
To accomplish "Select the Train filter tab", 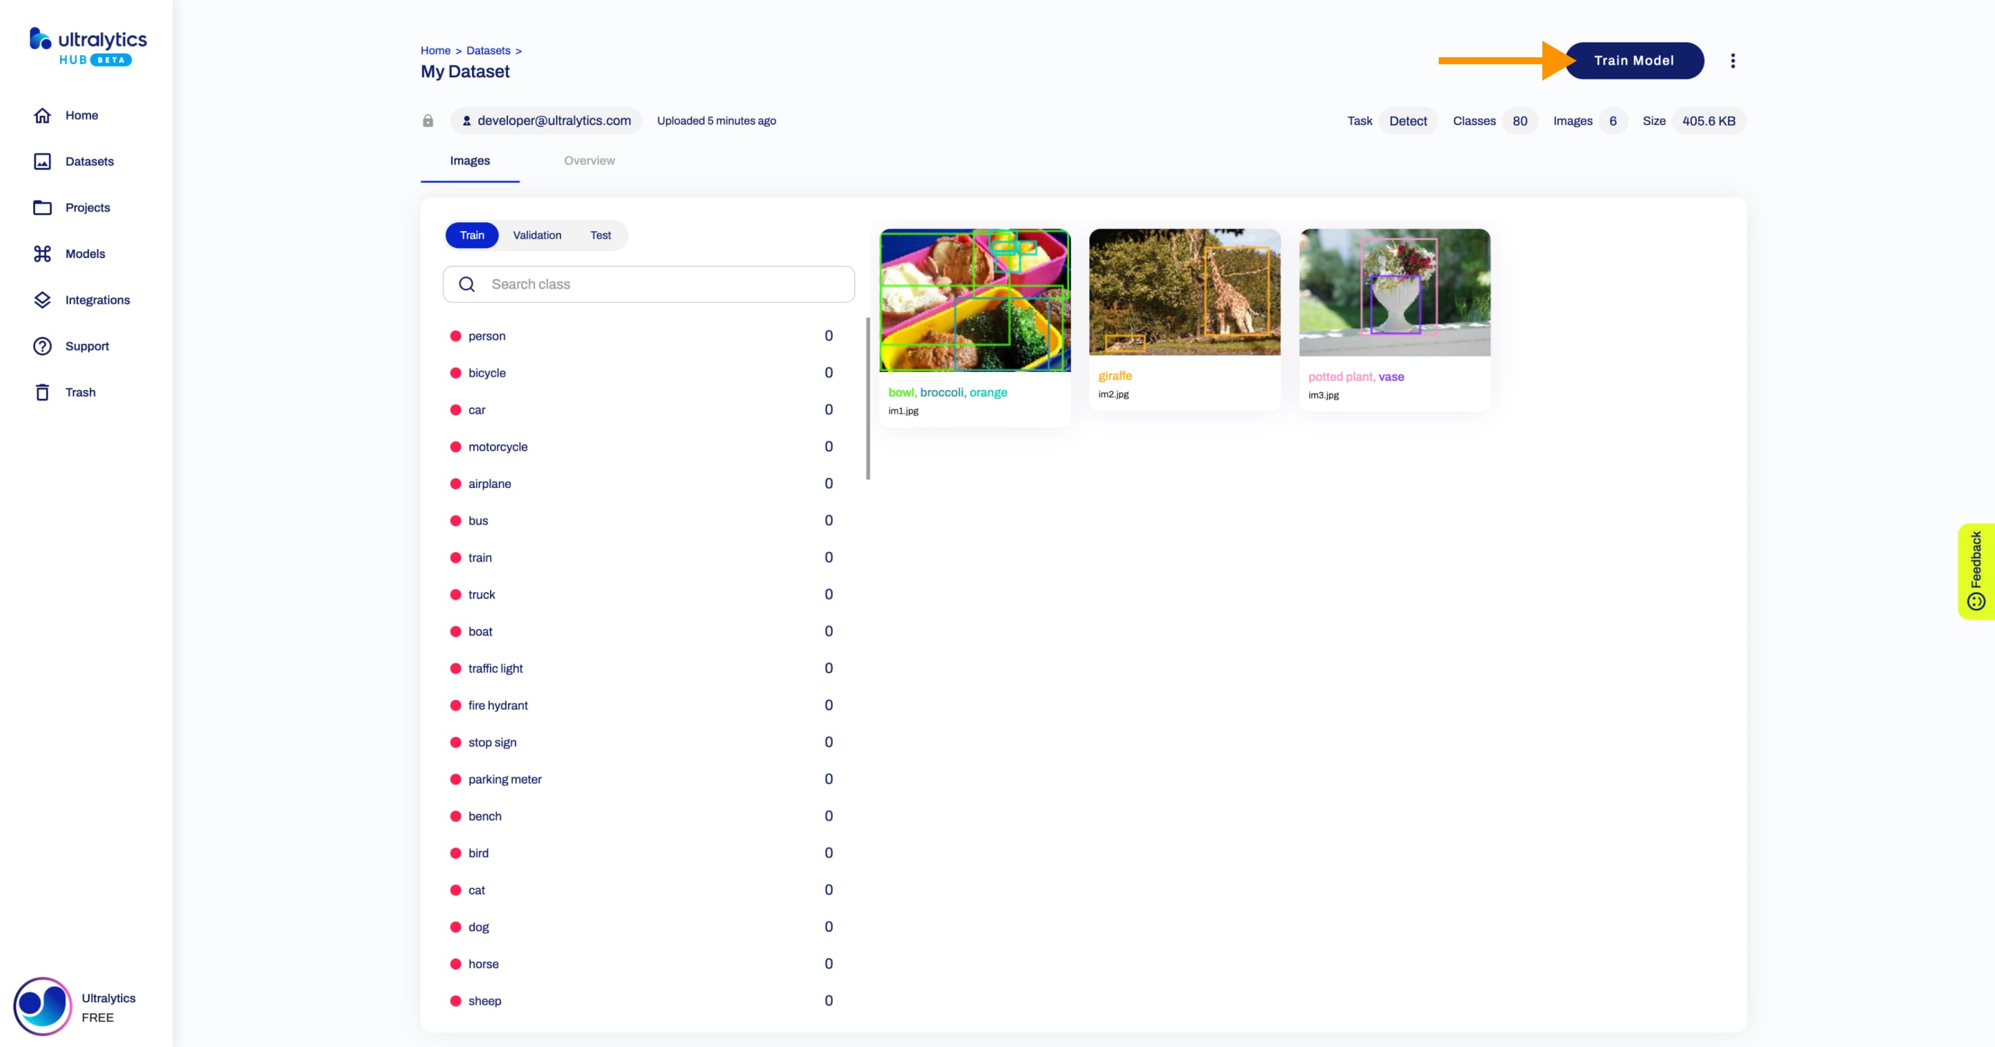I will point(471,235).
